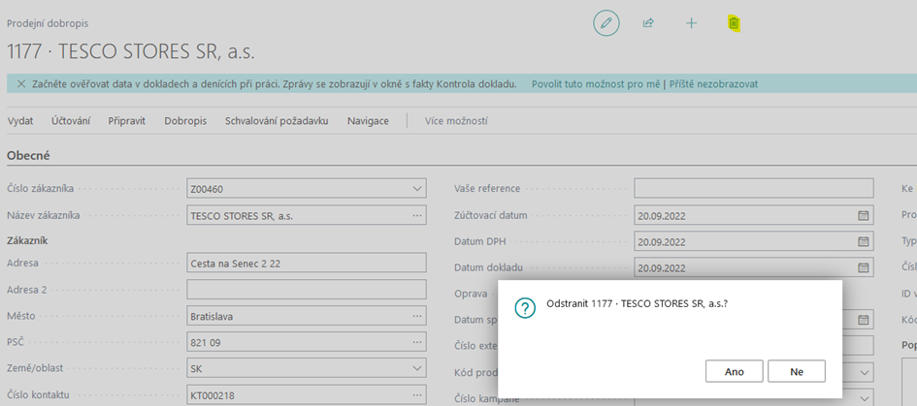
Task: Confirm deletion with Ano button
Action: (735, 371)
